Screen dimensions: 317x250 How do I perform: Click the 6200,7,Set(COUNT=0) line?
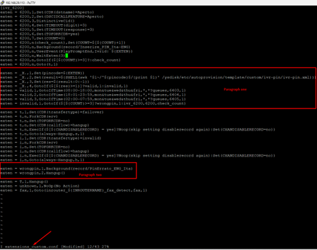point(32,38)
